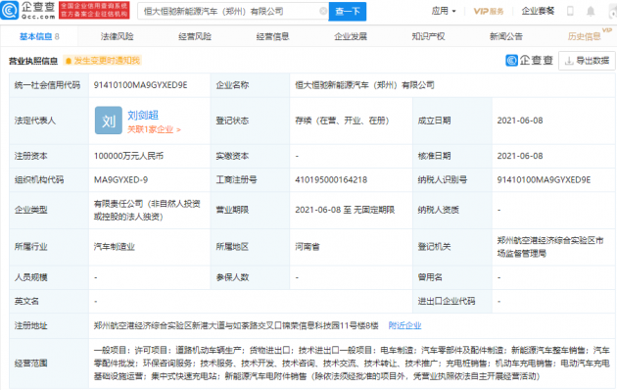Click 2021-06-08 至 无固定期限 business term
This screenshot has height=390, width=617.
point(345,210)
